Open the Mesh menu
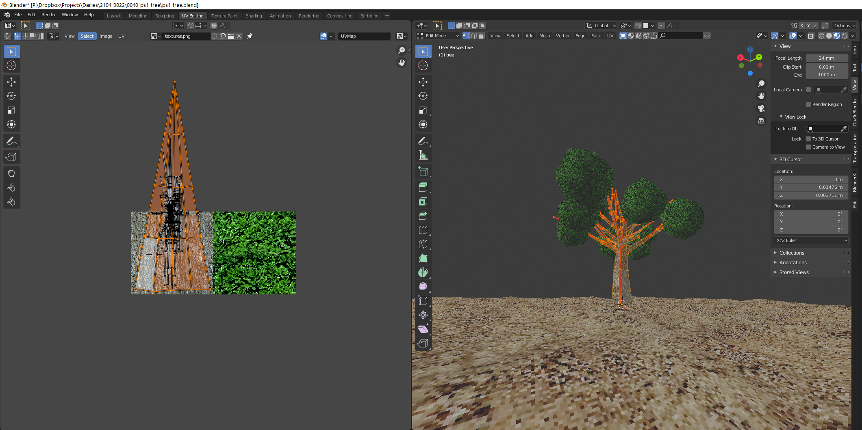862x430 pixels. 544,36
